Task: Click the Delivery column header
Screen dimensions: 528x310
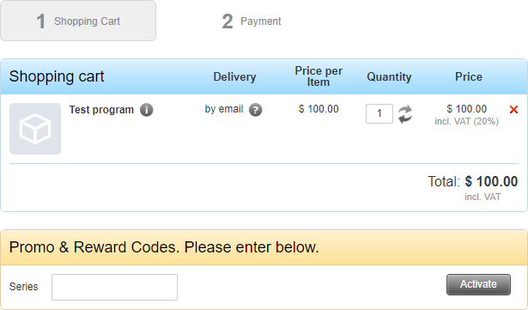Action: tap(234, 76)
